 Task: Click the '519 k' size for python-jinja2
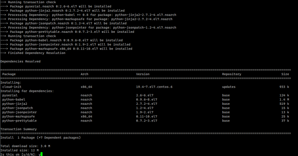[x=284, y=104]
